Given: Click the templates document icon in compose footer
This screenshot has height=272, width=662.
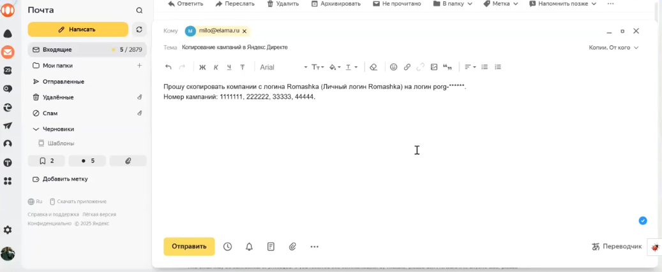Looking at the screenshot, I should point(271,247).
